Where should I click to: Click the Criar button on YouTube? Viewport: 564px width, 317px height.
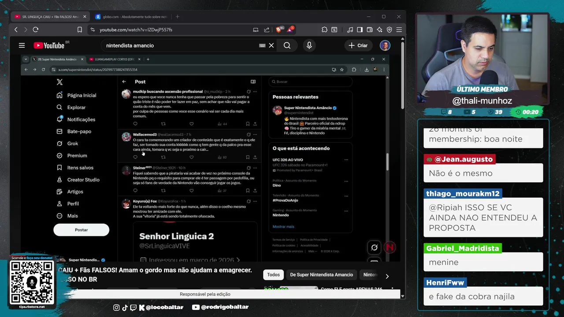(x=358, y=45)
